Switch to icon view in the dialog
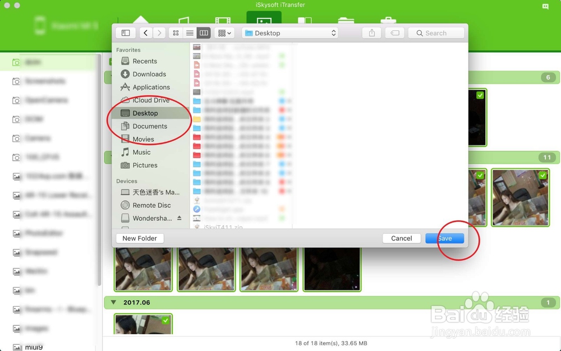This screenshot has height=351, width=561. 176,33
